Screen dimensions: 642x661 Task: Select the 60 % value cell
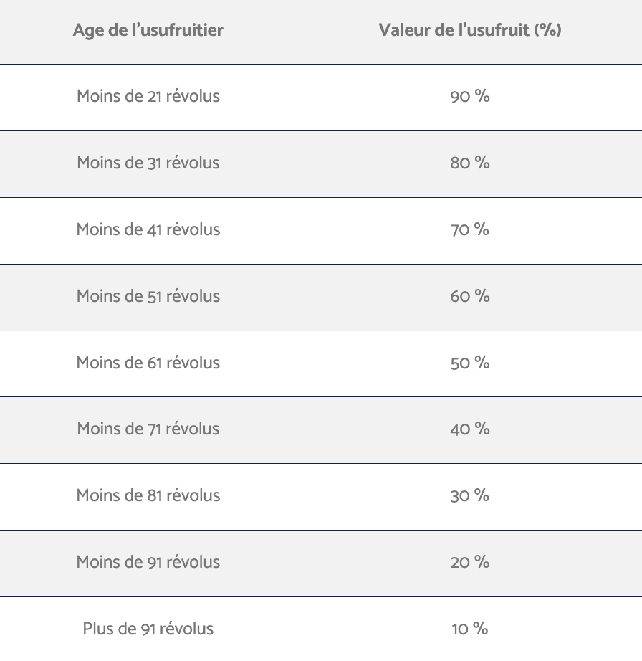coord(470,298)
